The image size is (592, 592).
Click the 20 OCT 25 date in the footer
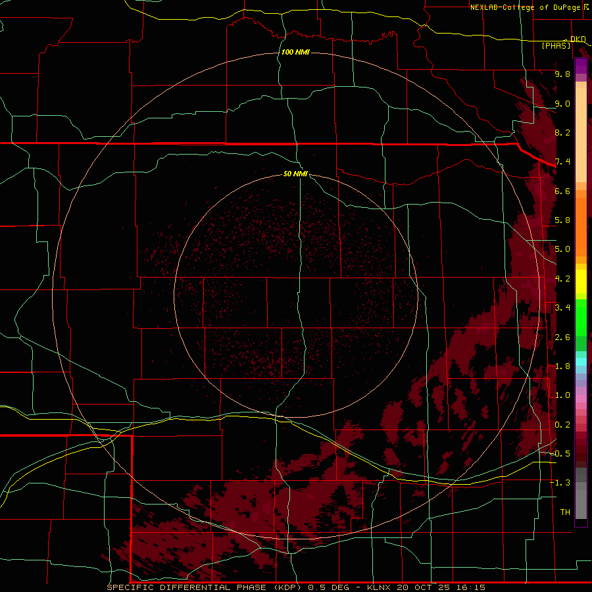[x=424, y=587]
